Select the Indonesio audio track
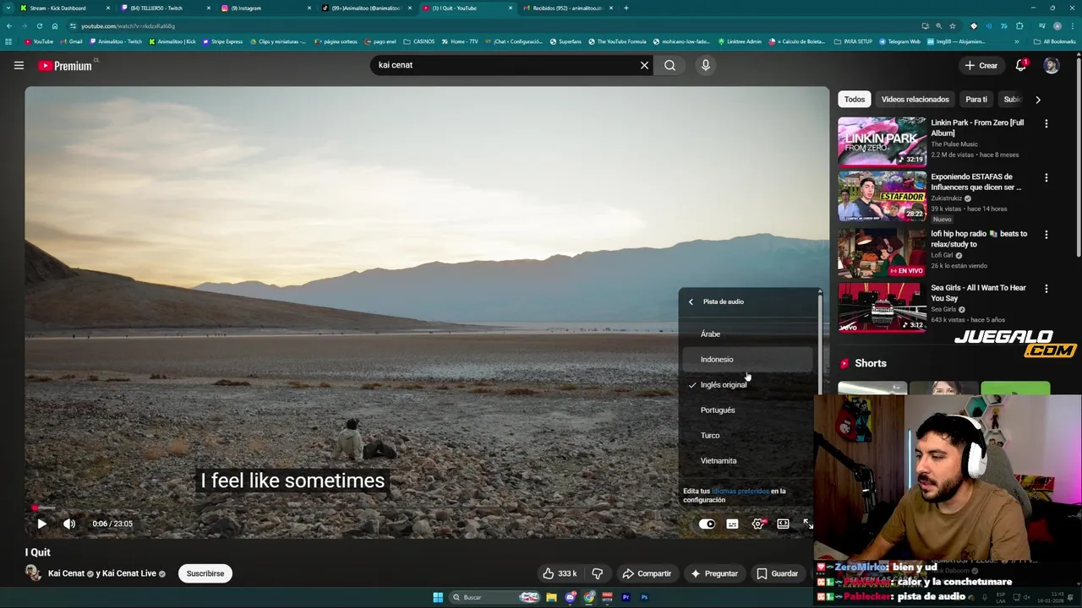Screen dimensions: 1082x608 tap(747, 359)
